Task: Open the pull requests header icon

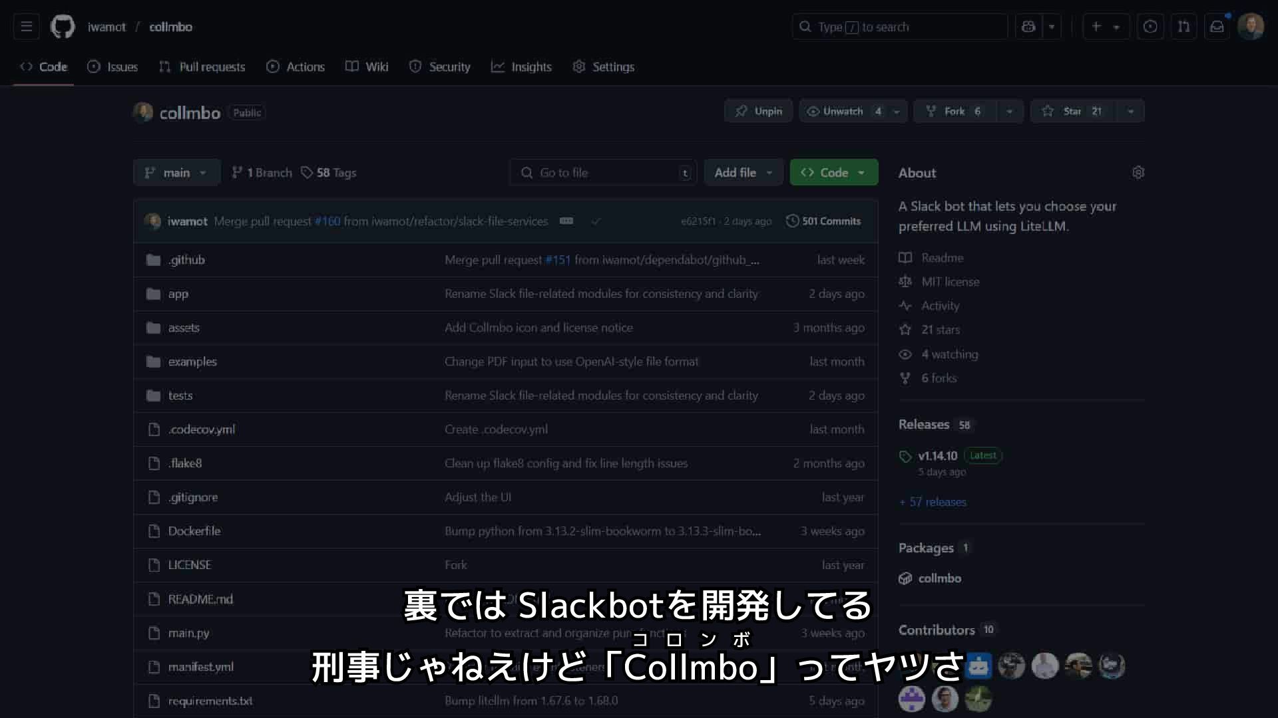Action: coord(1183,27)
